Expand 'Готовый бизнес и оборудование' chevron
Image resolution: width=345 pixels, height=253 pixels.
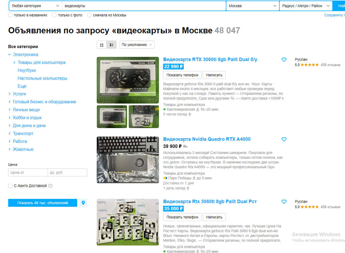click(x=9, y=102)
